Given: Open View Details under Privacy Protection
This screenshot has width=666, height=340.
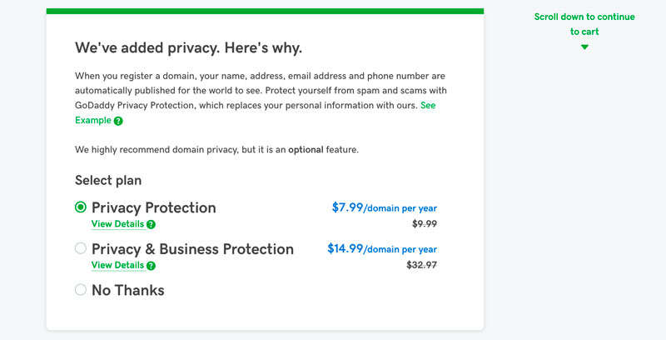Looking at the screenshot, I should (117, 224).
